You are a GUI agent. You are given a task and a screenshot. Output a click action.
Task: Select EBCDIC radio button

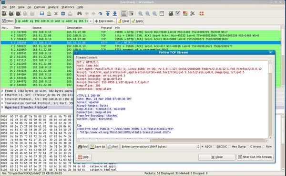214,147
